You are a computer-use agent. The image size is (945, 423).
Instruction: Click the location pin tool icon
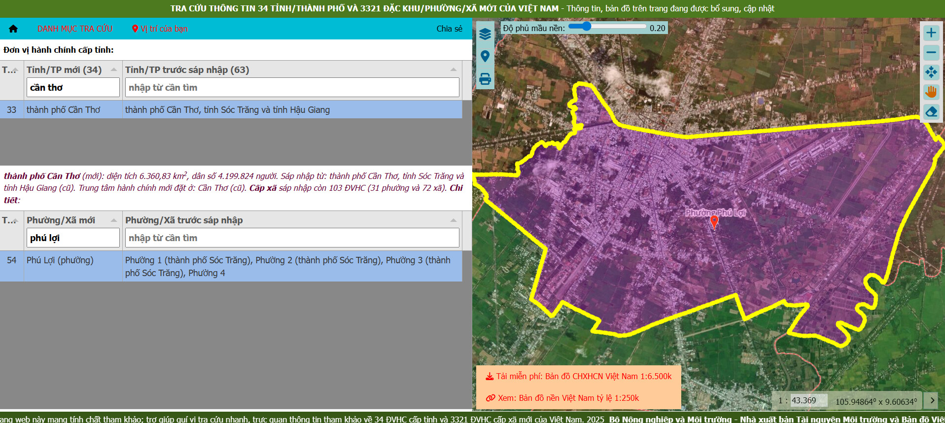[485, 56]
